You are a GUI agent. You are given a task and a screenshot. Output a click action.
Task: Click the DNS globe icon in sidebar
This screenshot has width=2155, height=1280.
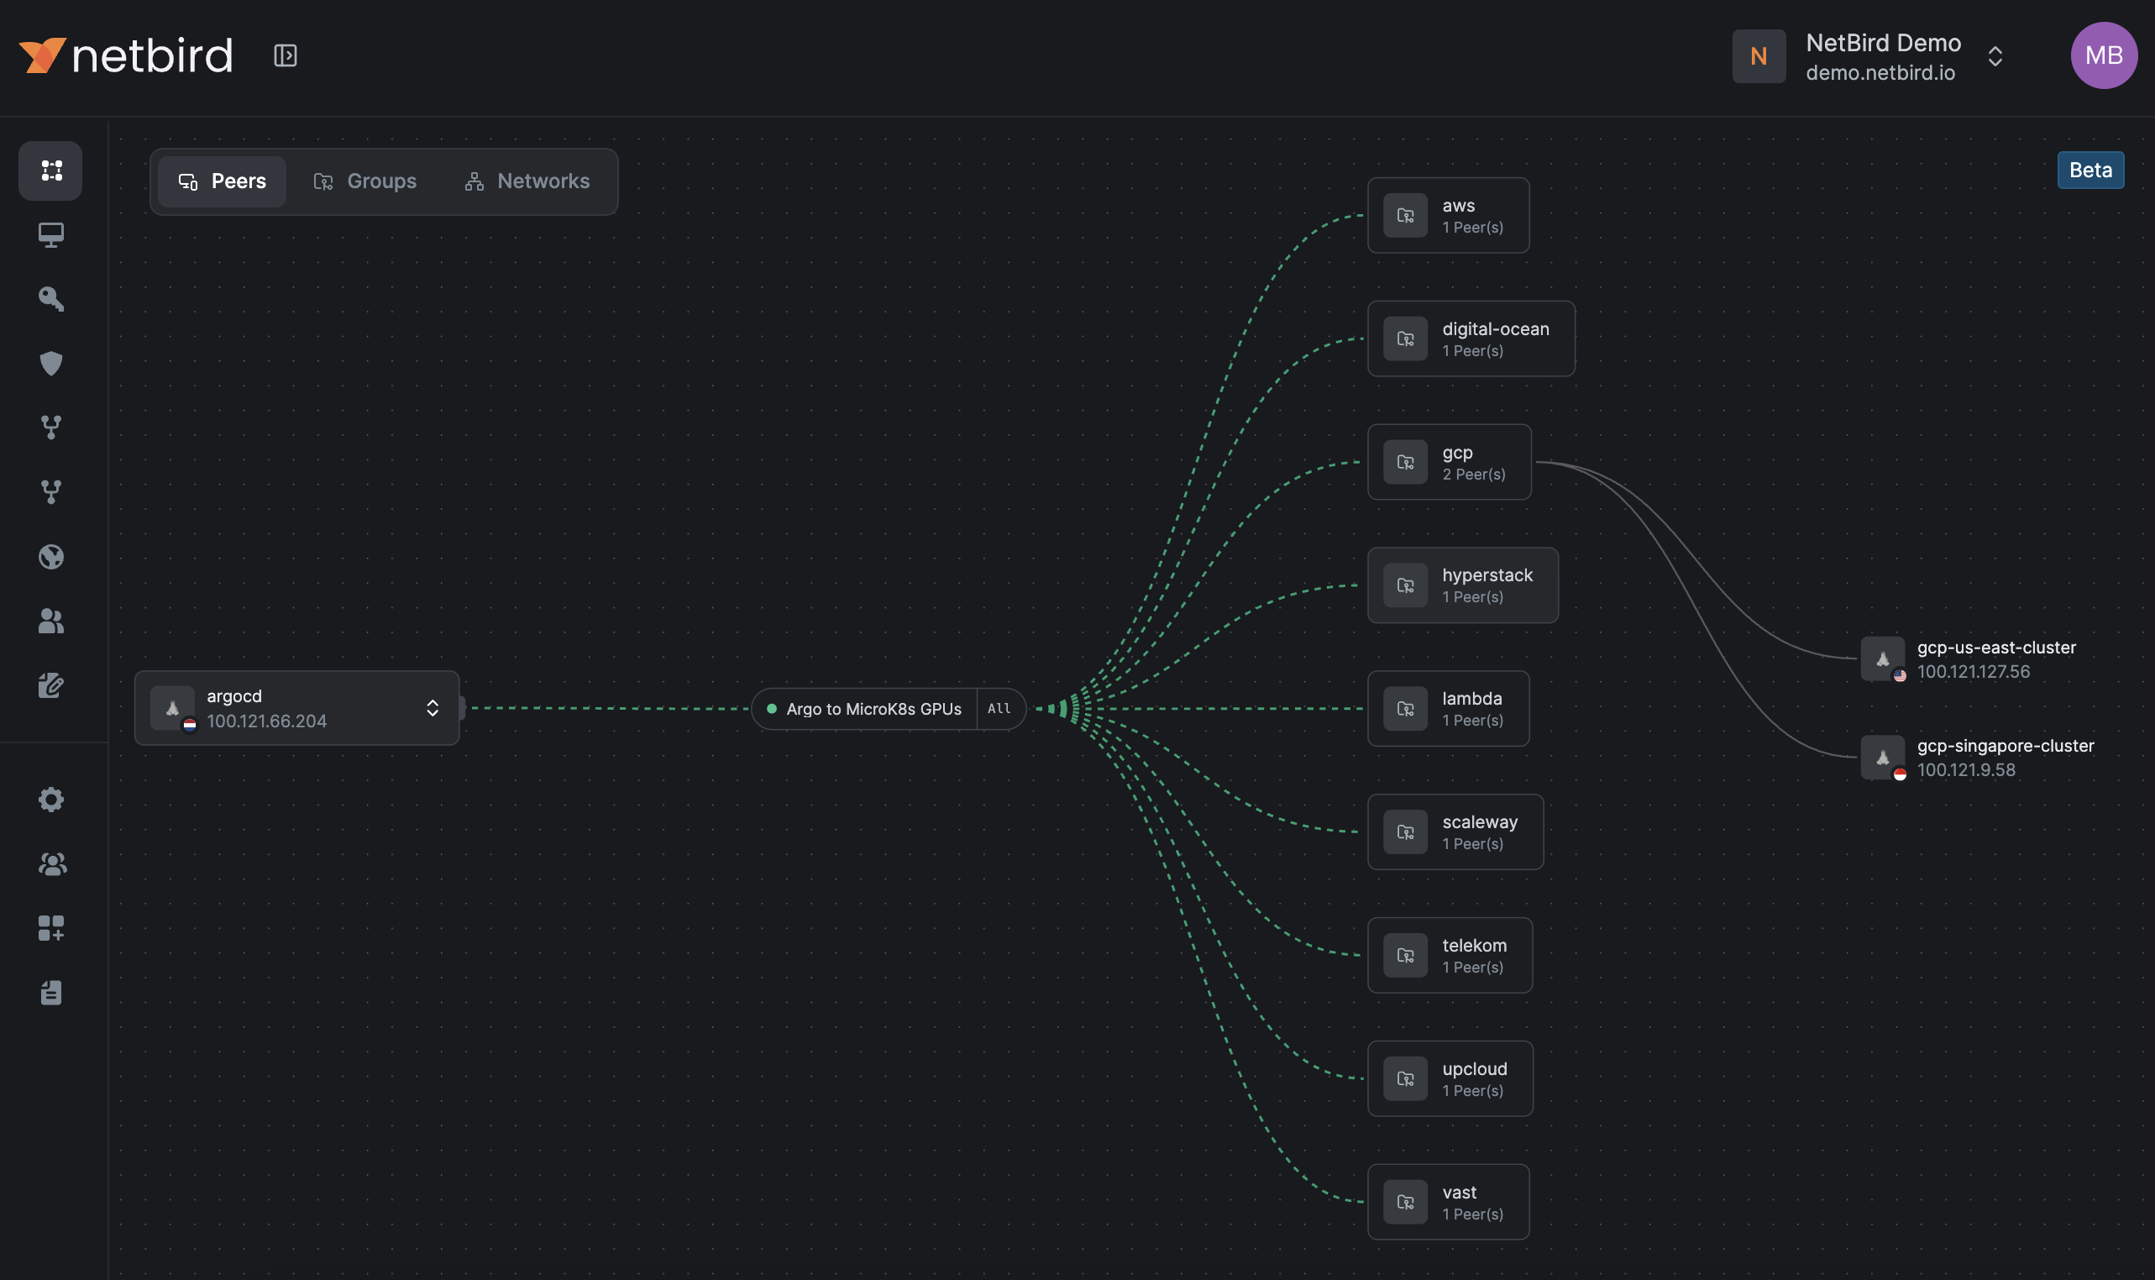pyautogui.click(x=51, y=556)
